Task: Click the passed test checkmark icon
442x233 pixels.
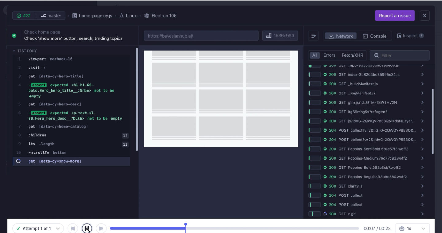Action: coord(14,36)
